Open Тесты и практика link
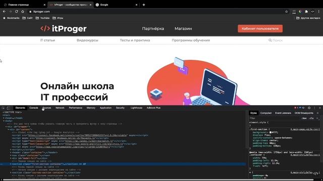This screenshot has height=181, width=323. [x=135, y=40]
